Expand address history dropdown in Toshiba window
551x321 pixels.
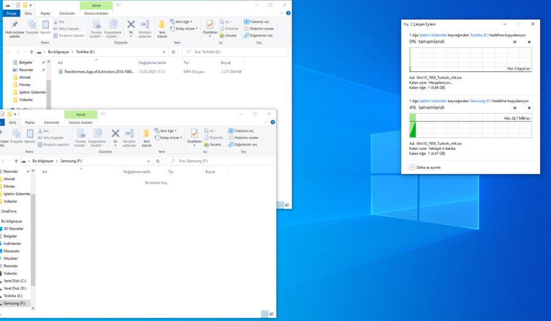click(x=163, y=52)
